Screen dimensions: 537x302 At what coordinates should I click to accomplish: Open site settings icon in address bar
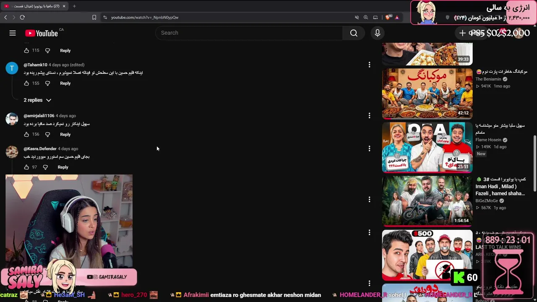[105, 17]
